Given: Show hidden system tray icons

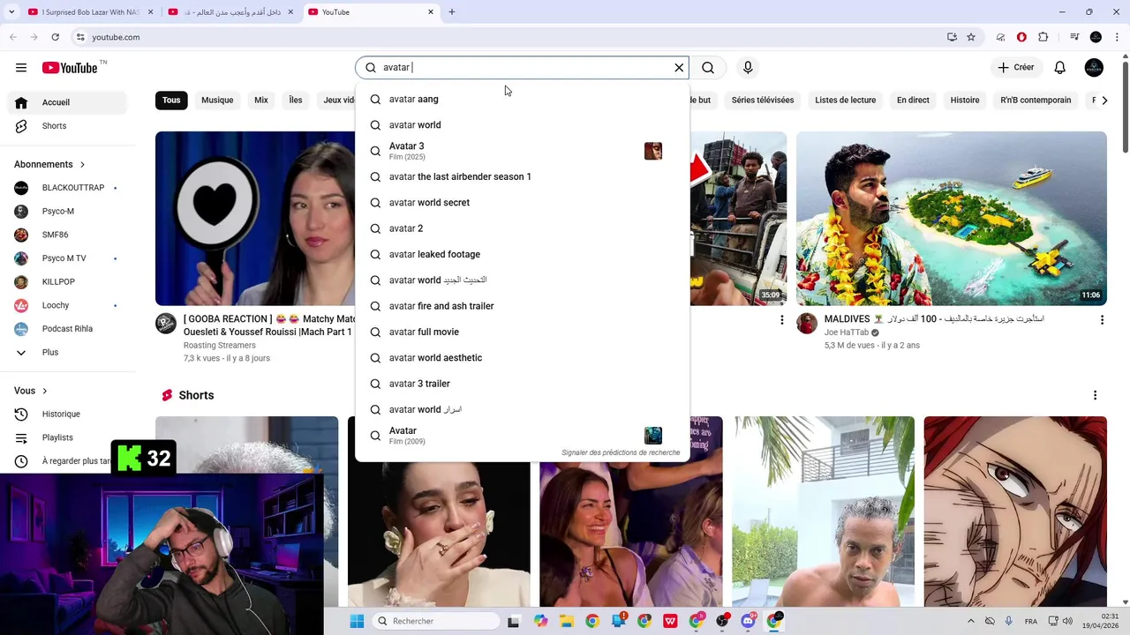Looking at the screenshot, I should click(971, 621).
